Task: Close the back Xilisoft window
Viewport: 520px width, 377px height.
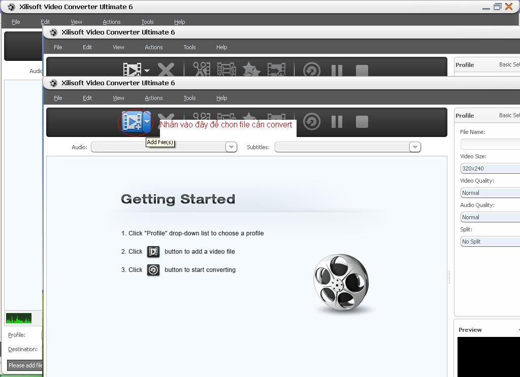Action: pyautogui.click(x=509, y=6)
